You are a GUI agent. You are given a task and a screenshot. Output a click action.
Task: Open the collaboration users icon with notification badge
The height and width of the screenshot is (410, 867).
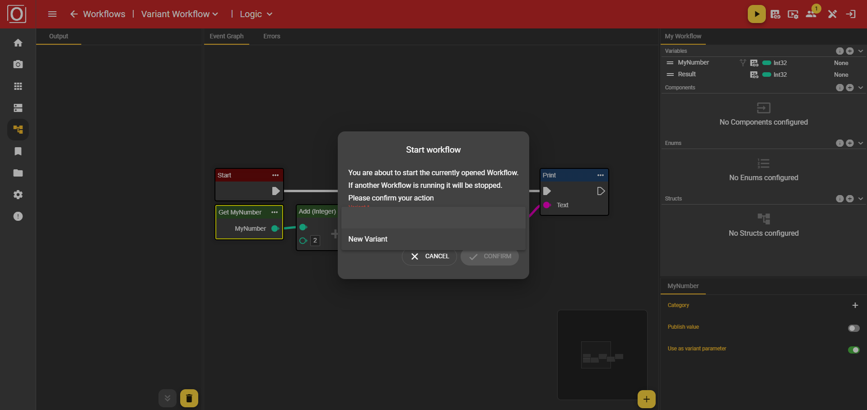click(x=811, y=14)
